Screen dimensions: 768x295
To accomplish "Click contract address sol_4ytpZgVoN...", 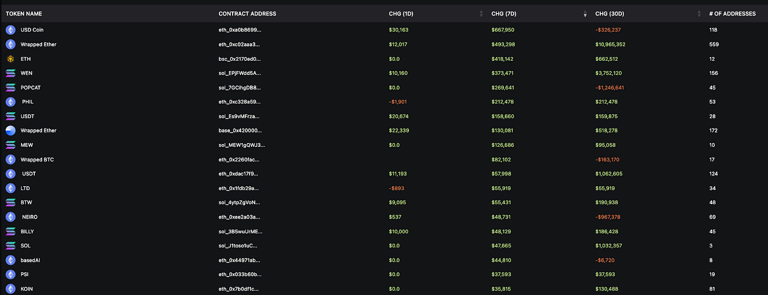I will [x=239, y=203].
